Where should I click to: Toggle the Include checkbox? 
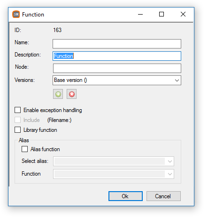pos(18,120)
